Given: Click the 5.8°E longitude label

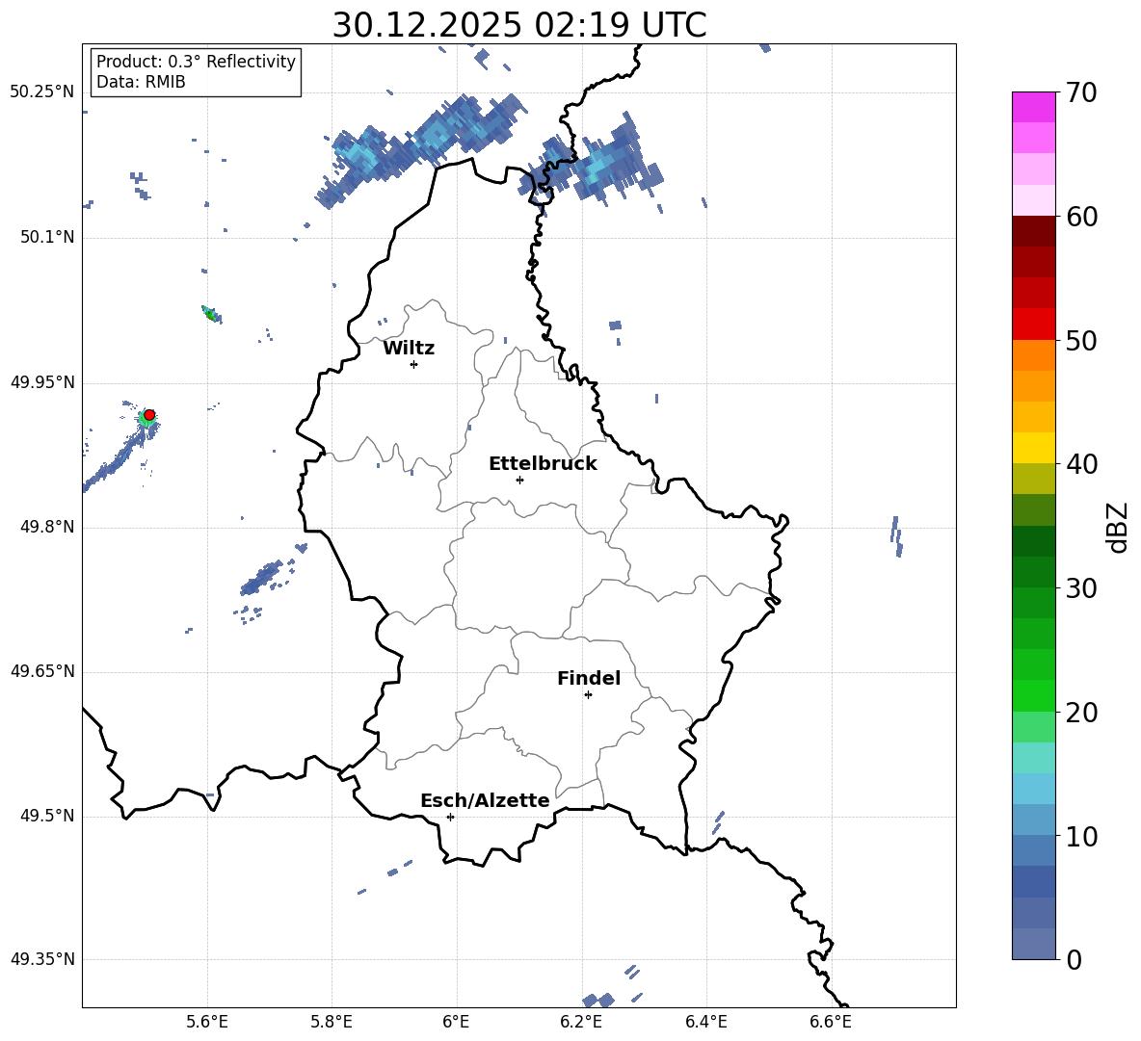Looking at the screenshot, I should pos(332,1022).
